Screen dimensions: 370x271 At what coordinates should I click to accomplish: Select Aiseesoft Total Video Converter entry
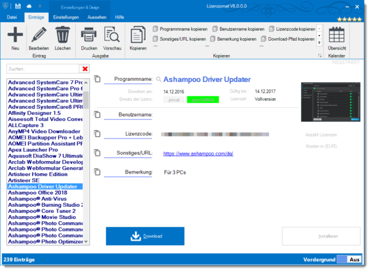[x=45, y=119]
